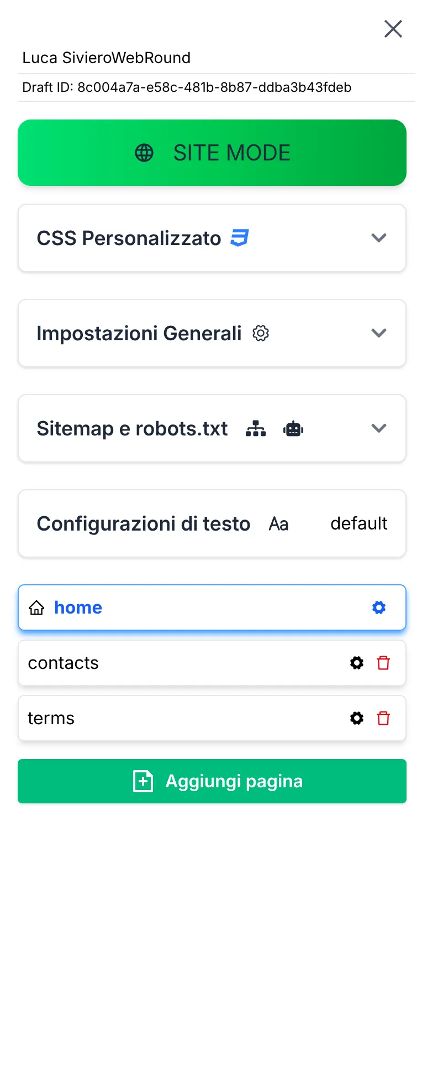
Task: Open terms page settings gear
Action: 357,718
